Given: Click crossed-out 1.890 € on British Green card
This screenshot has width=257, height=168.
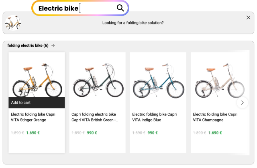Looking at the screenshot, I should coord(78,133).
